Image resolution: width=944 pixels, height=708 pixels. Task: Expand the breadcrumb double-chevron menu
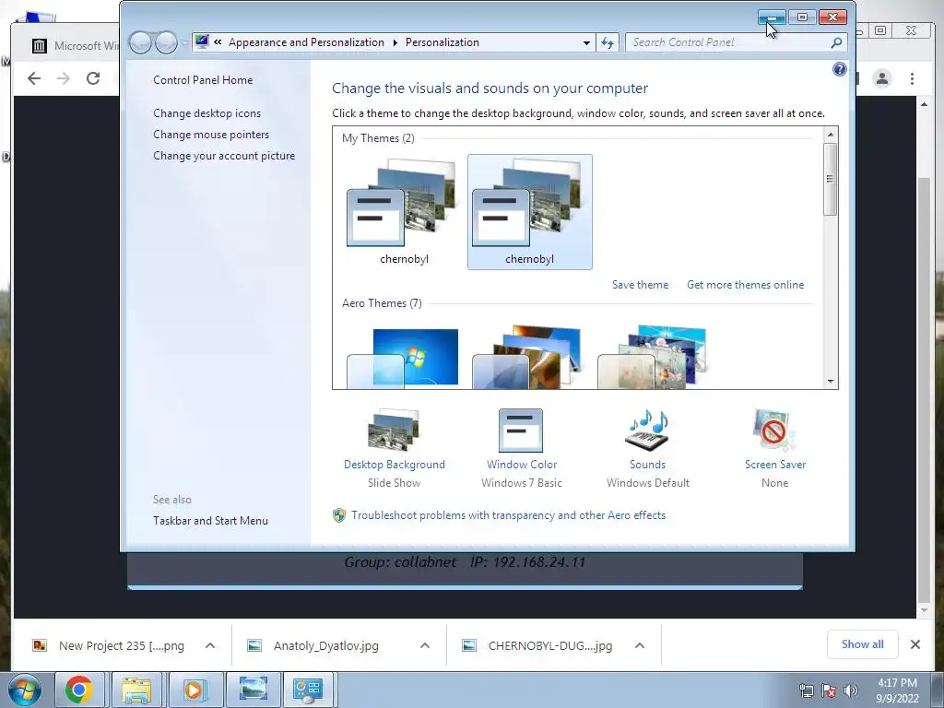[x=218, y=42]
